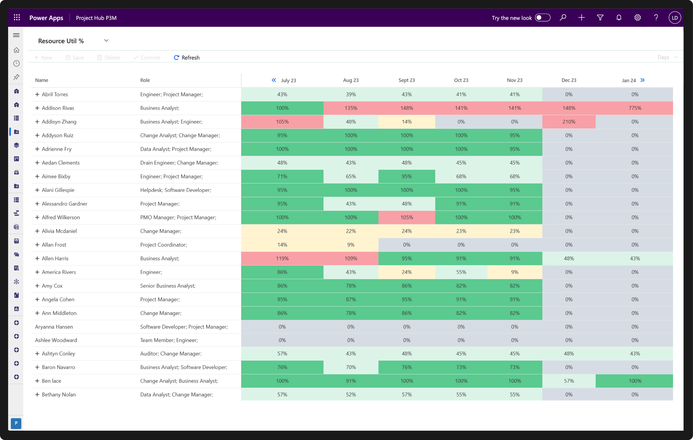
Task: Select Addison Rivas 775% red cell
Action: (635, 108)
